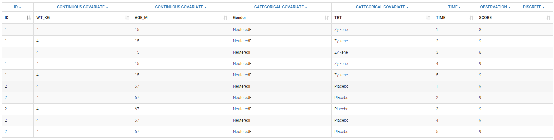Change the Gender Categorical Covariate dropdown
Image resolution: width=554 pixels, height=140 pixels.
click(x=281, y=7)
